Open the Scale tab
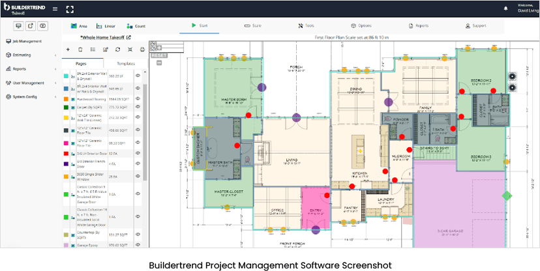Viewport: 540px width, 271px height. tap(253, 26)
